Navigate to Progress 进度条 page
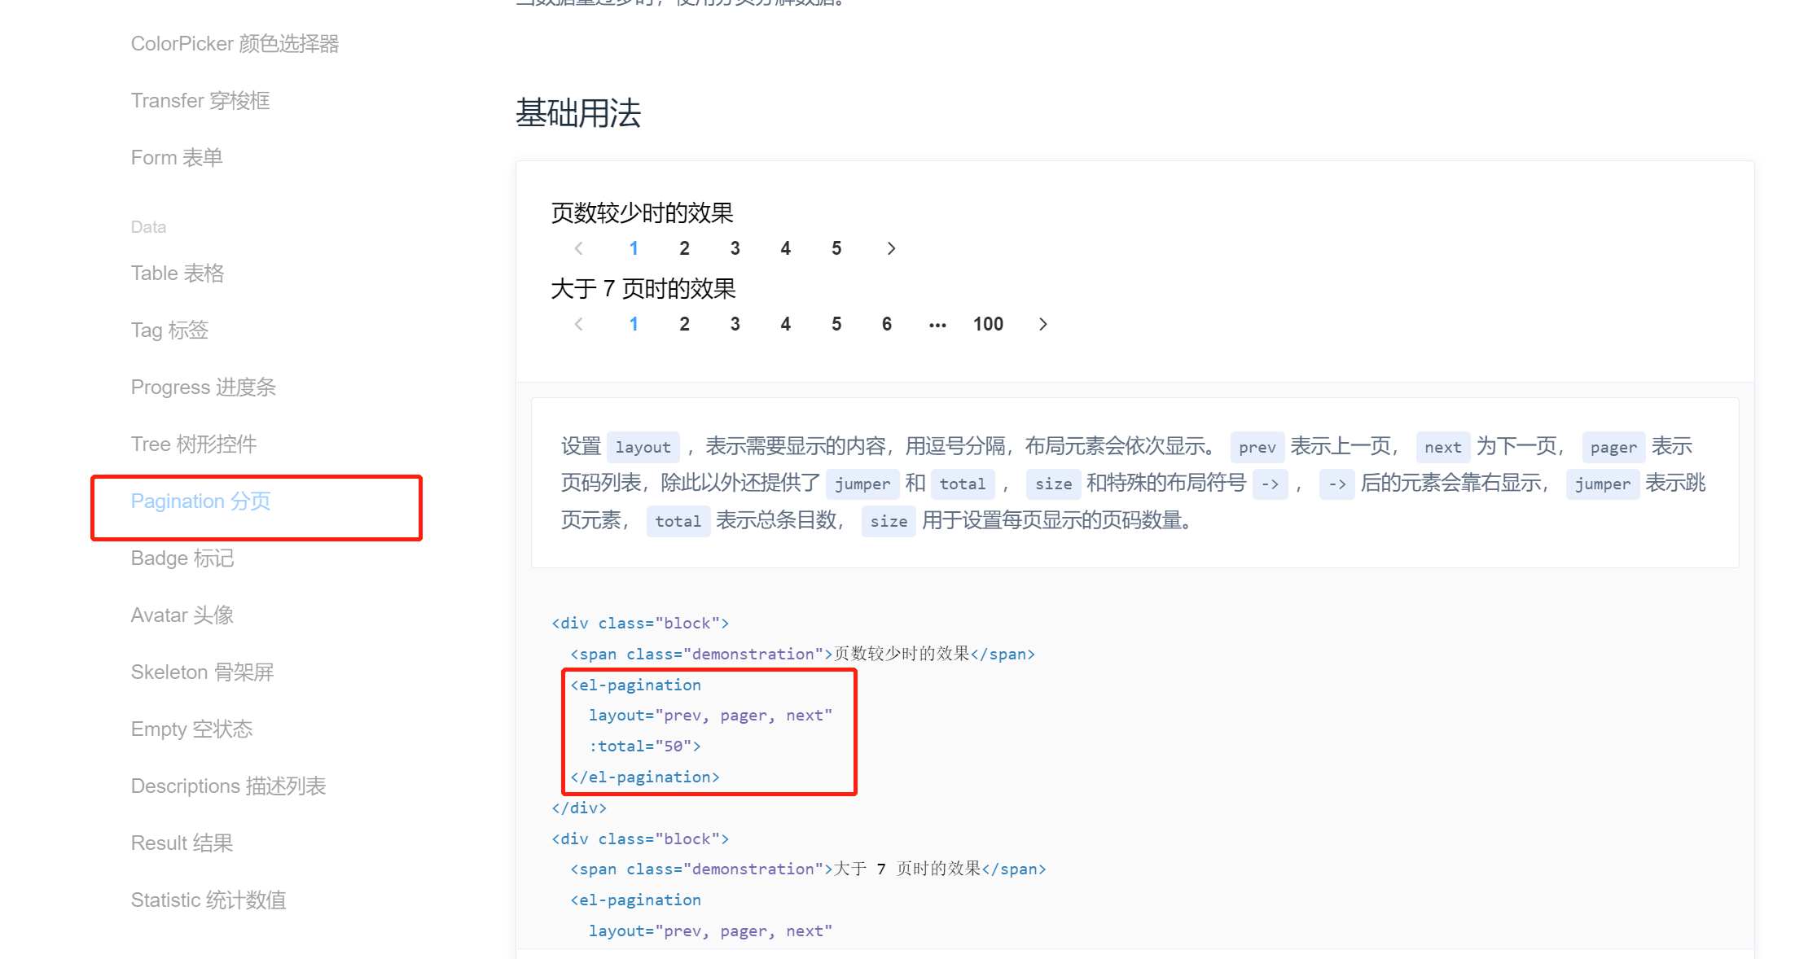 click(204, 388)
